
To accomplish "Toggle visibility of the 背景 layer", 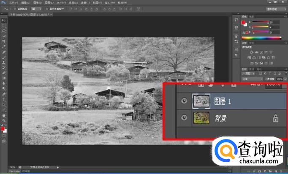I will (x=184, y=118).
